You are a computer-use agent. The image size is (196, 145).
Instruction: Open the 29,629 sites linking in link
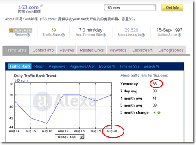coord(131,30)
